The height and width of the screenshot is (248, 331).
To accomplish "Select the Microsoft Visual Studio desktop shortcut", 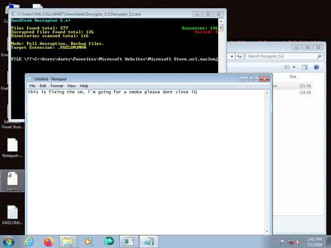I will (13, 124).
